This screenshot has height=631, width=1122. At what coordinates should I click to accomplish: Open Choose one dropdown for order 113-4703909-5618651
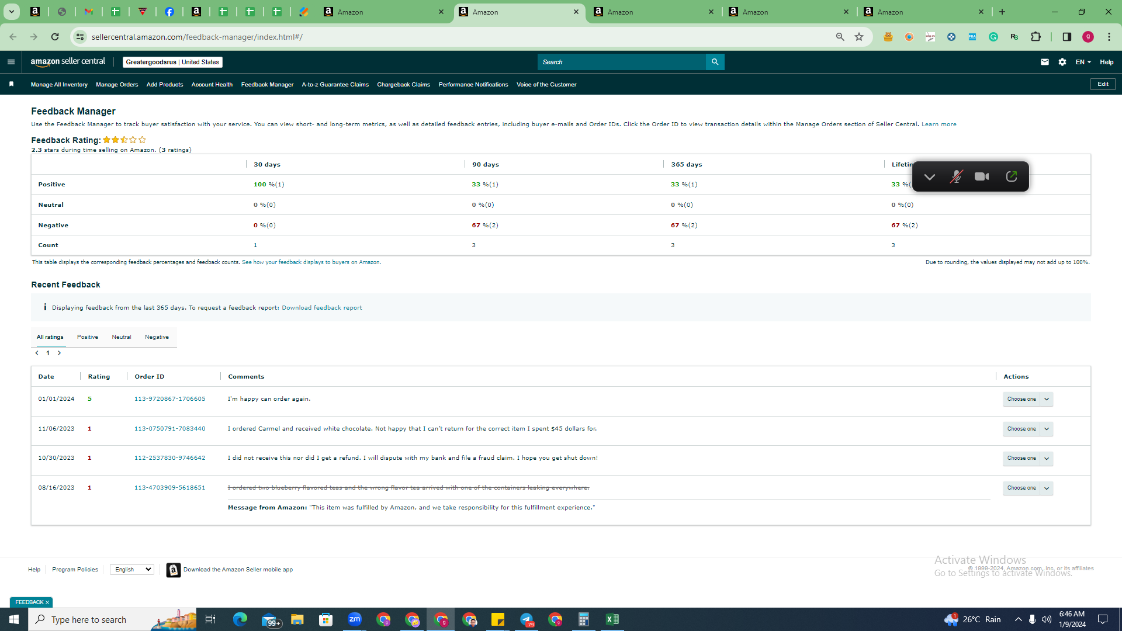tap(1028, 488)
